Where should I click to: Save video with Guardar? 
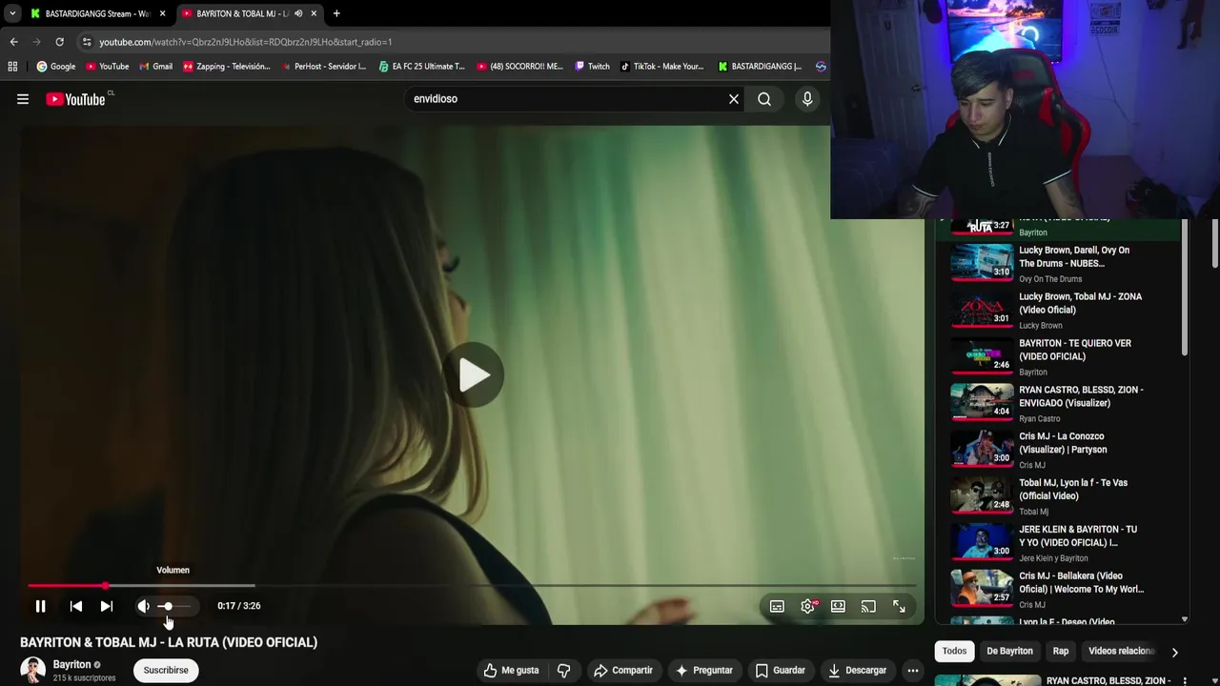(x=781, y=670)
